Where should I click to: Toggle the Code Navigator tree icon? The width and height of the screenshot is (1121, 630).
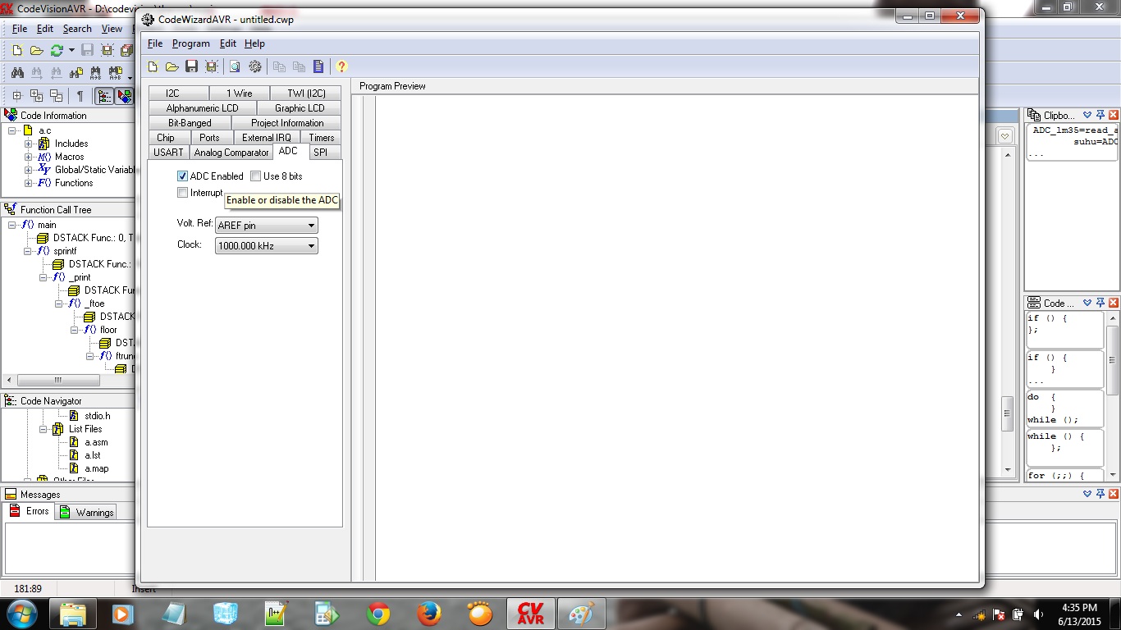pyautogui.click(x=104, y=96)
